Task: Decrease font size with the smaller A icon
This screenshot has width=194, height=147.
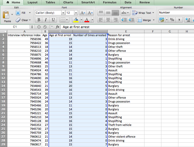Action: [90, 13]
